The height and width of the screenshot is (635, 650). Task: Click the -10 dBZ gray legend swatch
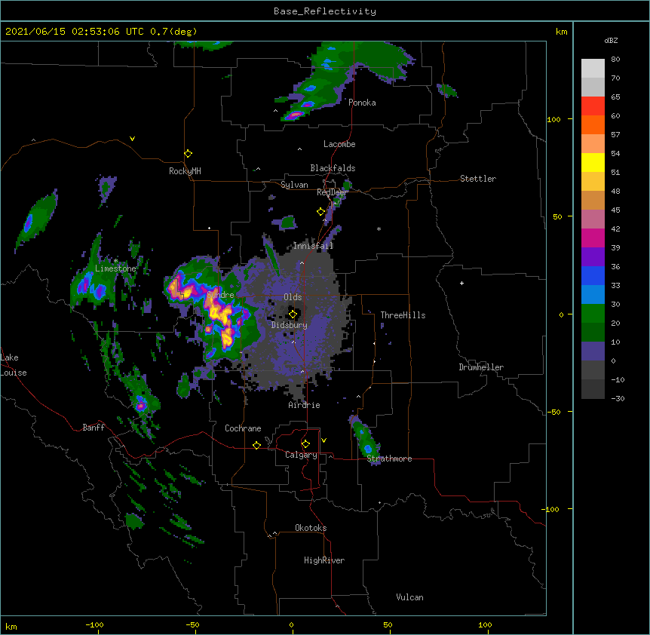(x=593, y=389)
